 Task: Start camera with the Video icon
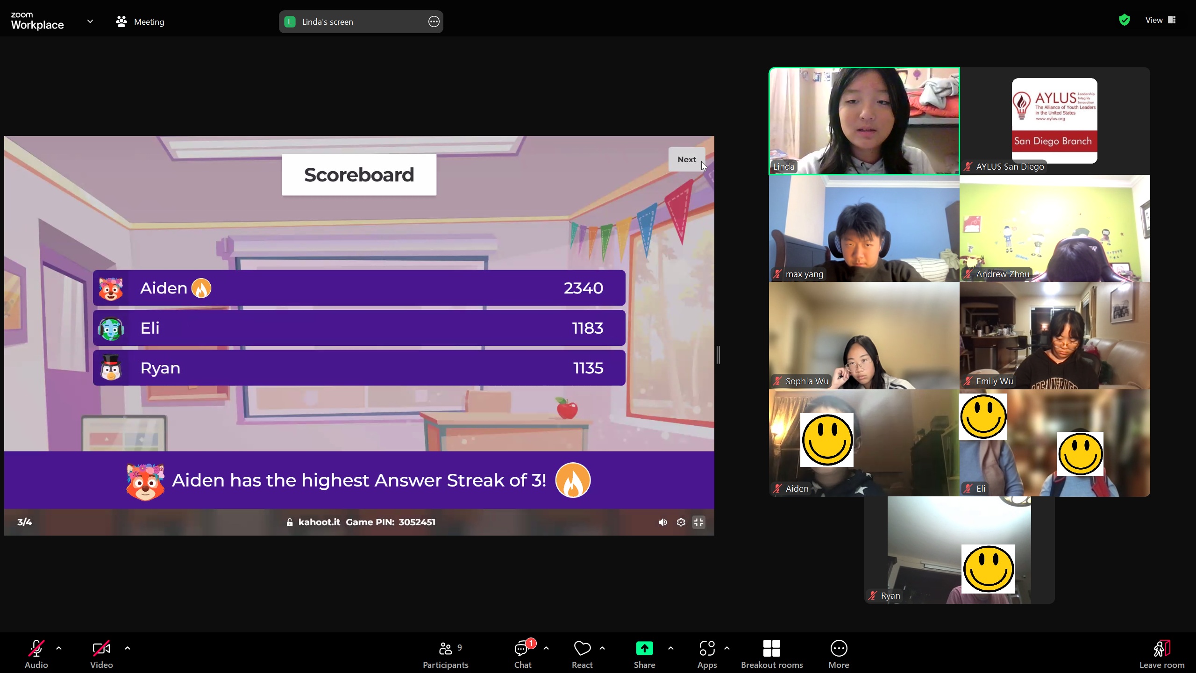[x=101, y=648]
